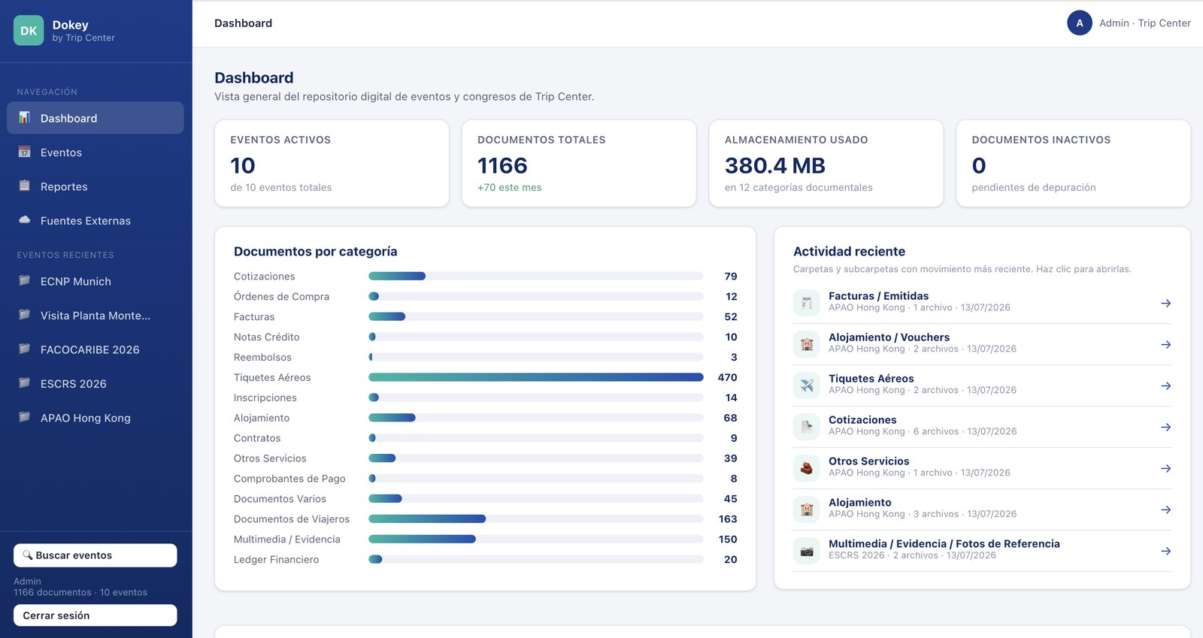Click the DK Dokey logo icon

[x=29, y=31]
